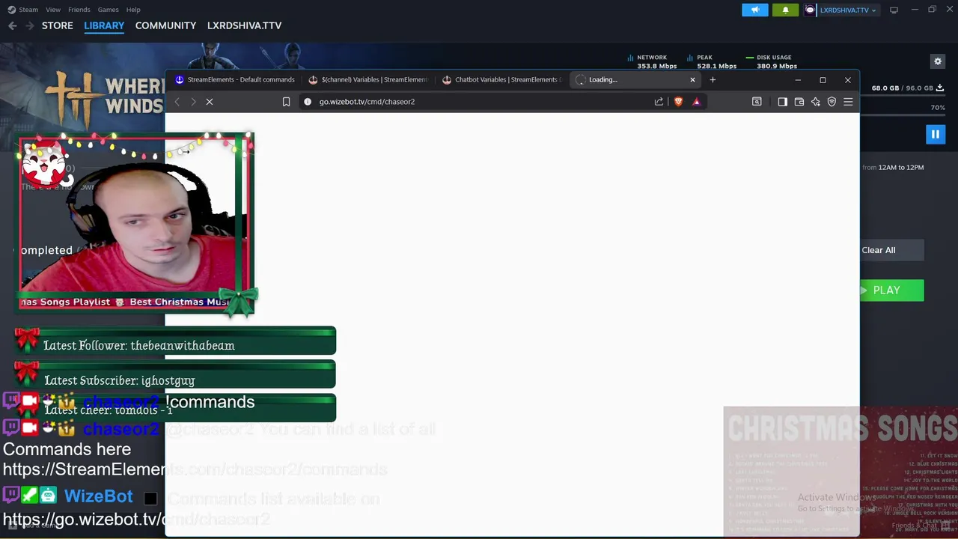Click Steam's forward navigation arrow

point(29,25)
